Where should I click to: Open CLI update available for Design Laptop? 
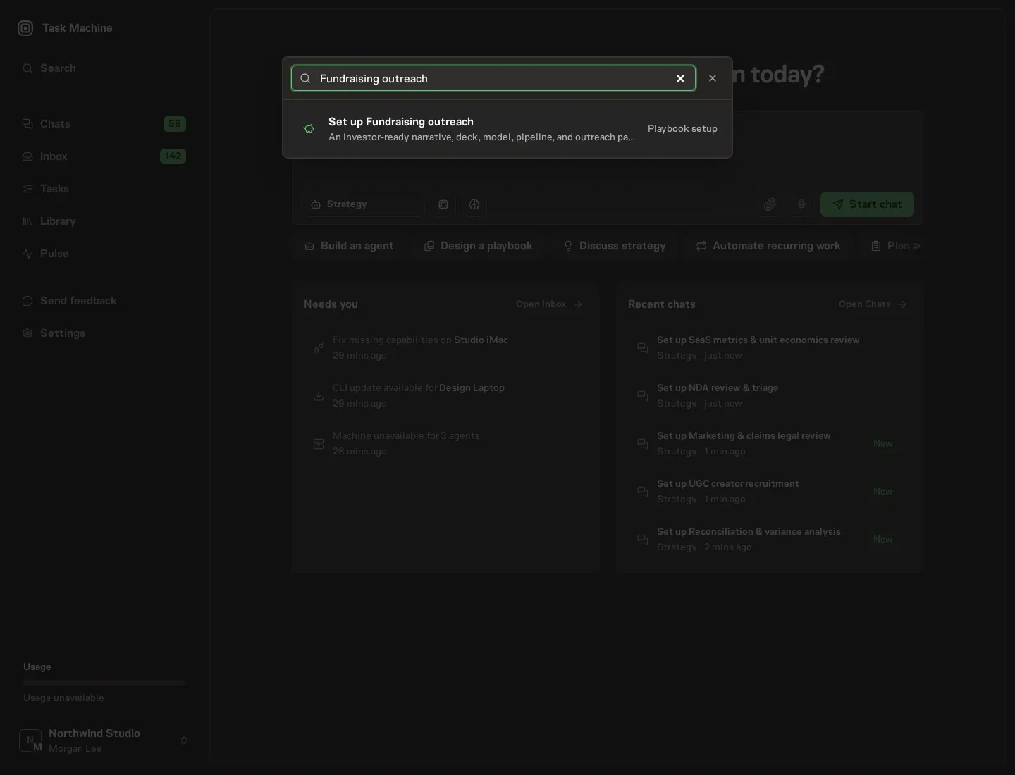[445, 395]
